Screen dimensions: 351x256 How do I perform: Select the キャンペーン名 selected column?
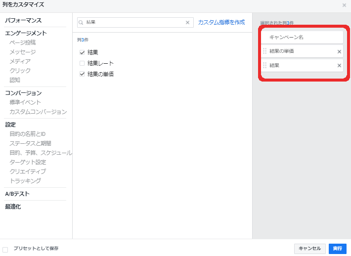pos(302,37)
